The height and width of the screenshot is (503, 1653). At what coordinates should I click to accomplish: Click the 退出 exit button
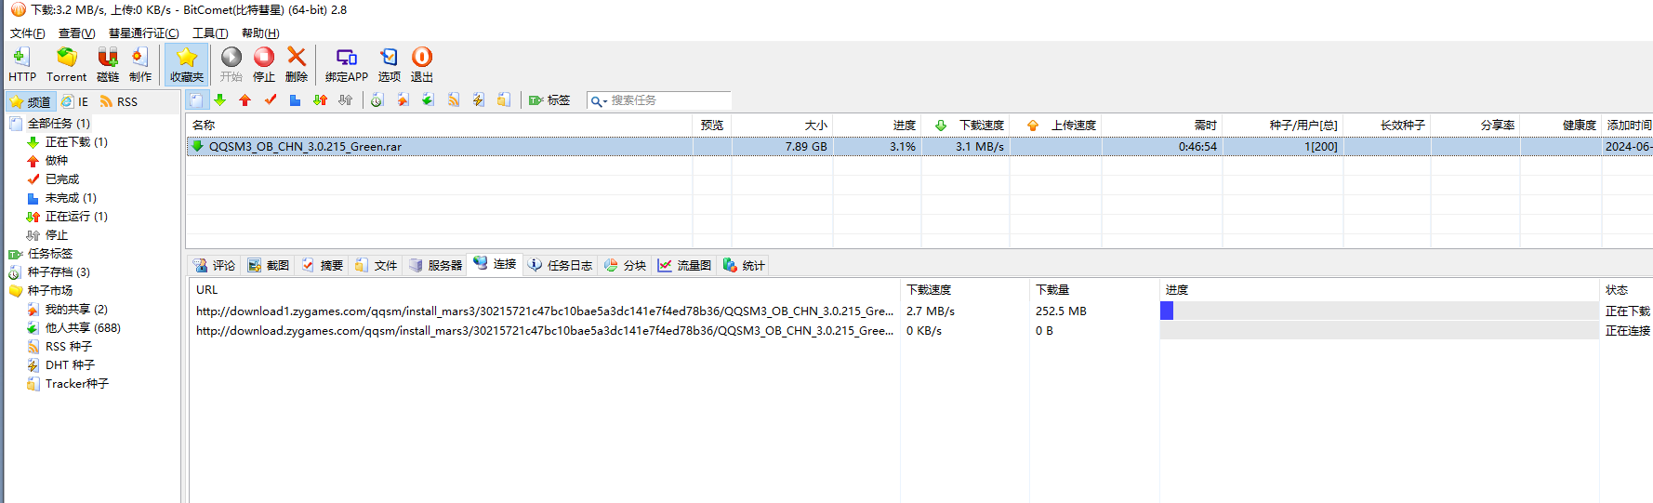pos(422,65)
